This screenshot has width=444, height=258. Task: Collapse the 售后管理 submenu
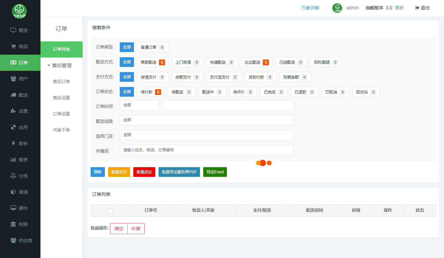(x=60, y=66)
